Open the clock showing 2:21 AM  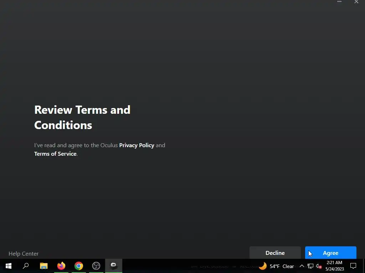(334, 266)
